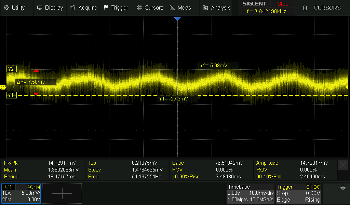Select the Y1 cursor label
Screen dimensions: 350x205
11,95
